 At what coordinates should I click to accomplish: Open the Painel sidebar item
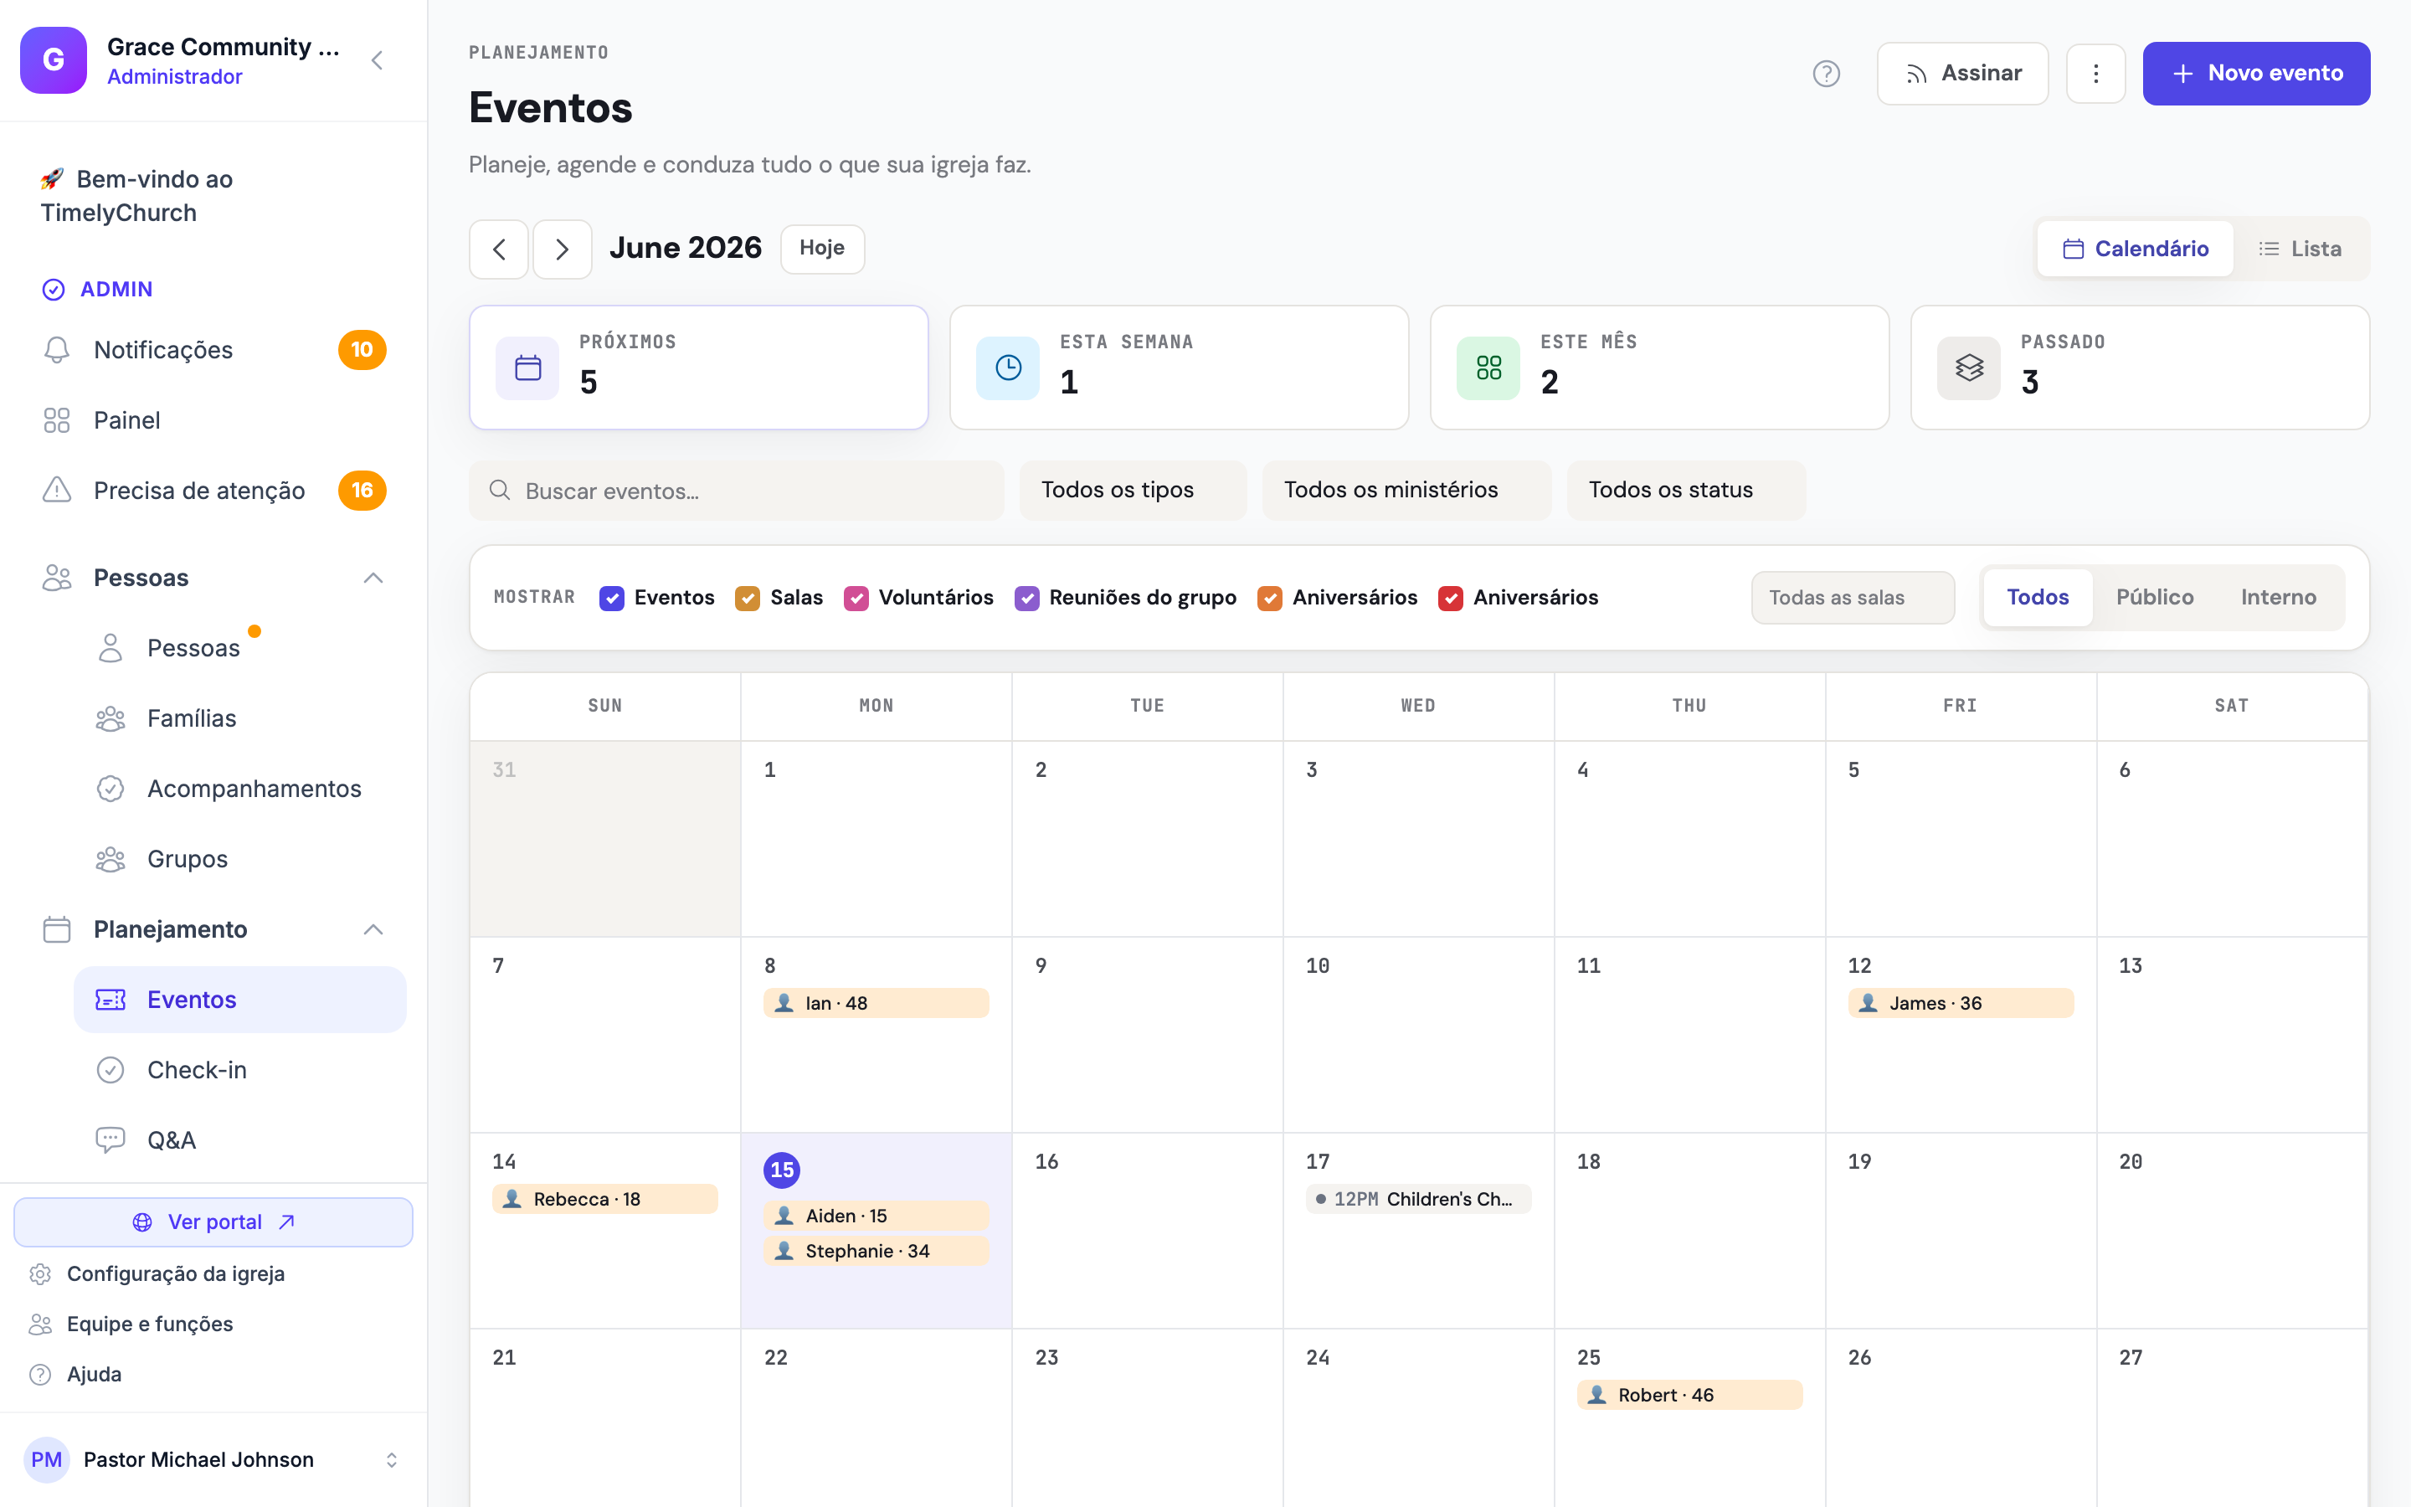tap(214, 420)
